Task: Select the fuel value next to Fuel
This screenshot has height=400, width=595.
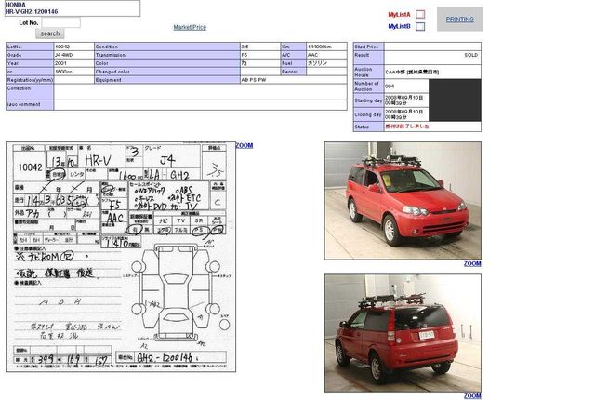Action: 317,63
